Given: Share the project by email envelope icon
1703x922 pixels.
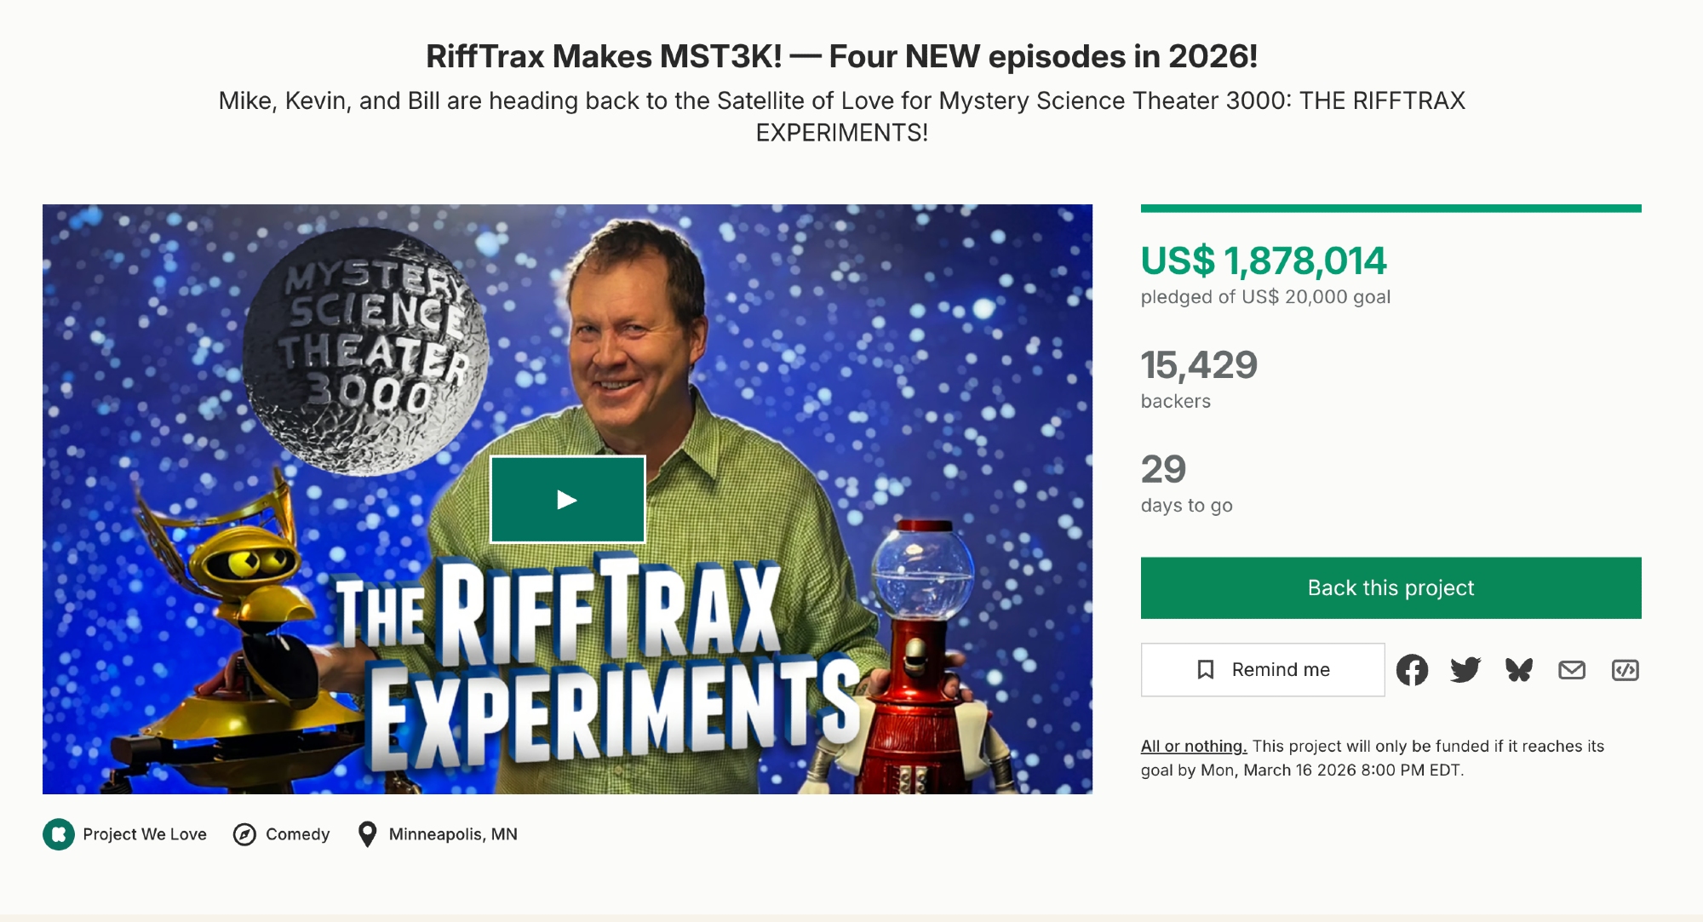Looking at the screenshot, I should point(1572,670).
